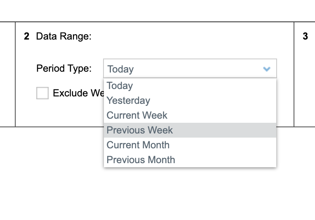Tick the Exclude checkbox box

[x=42, y=93]
